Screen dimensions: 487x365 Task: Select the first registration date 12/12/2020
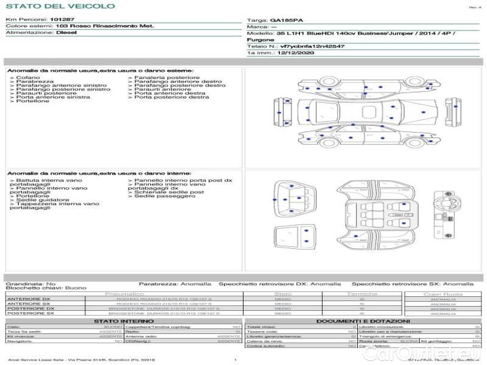296,53
